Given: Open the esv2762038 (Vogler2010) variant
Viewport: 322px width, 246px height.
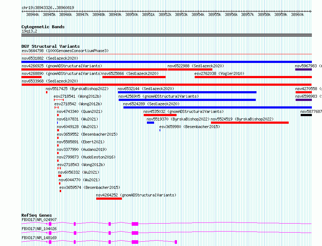Looking at the screenshot, I should click(x=219, y=73).
